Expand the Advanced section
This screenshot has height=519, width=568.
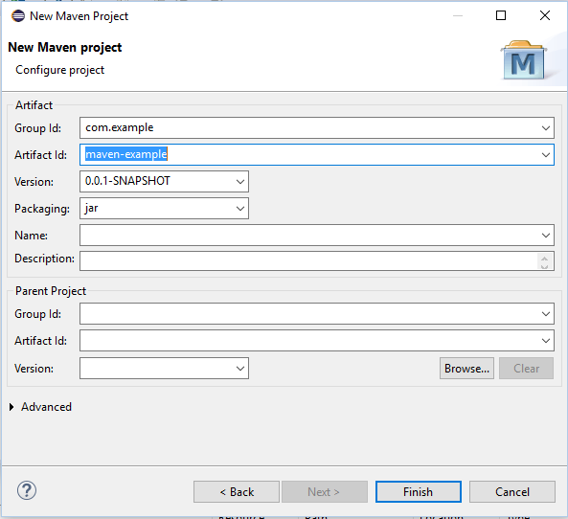click(x=11, y=407)
